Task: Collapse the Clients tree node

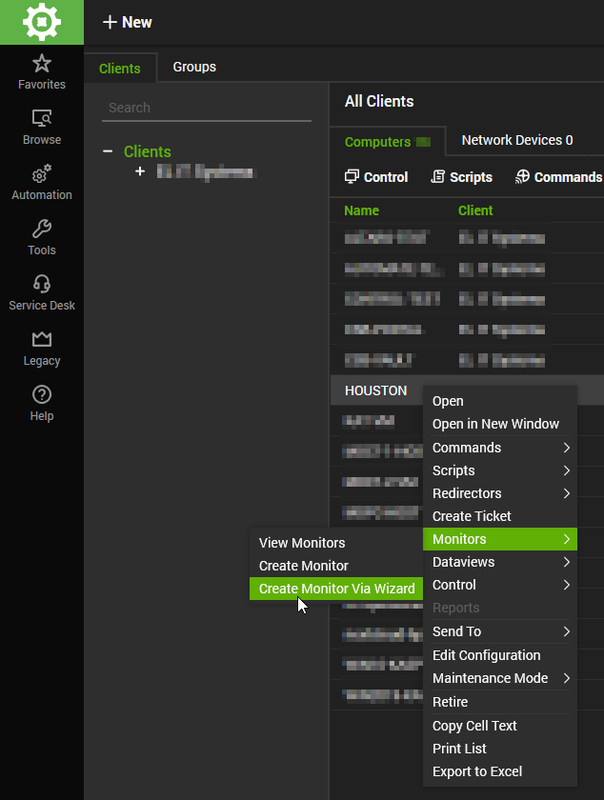Action: click(x=108, y=151)
